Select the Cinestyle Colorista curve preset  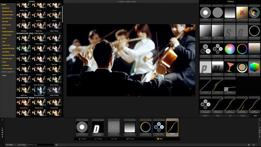point(242,105)
